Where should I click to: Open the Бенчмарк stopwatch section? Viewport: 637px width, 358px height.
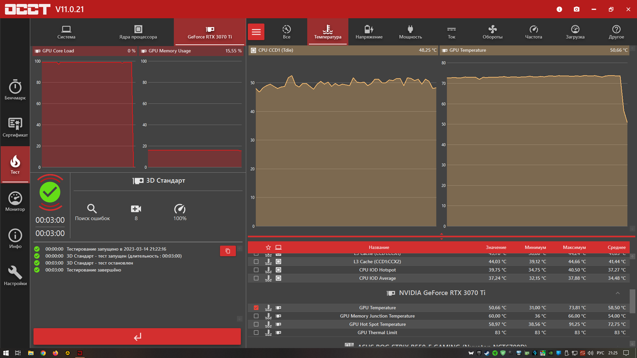(x=15, y=90)
